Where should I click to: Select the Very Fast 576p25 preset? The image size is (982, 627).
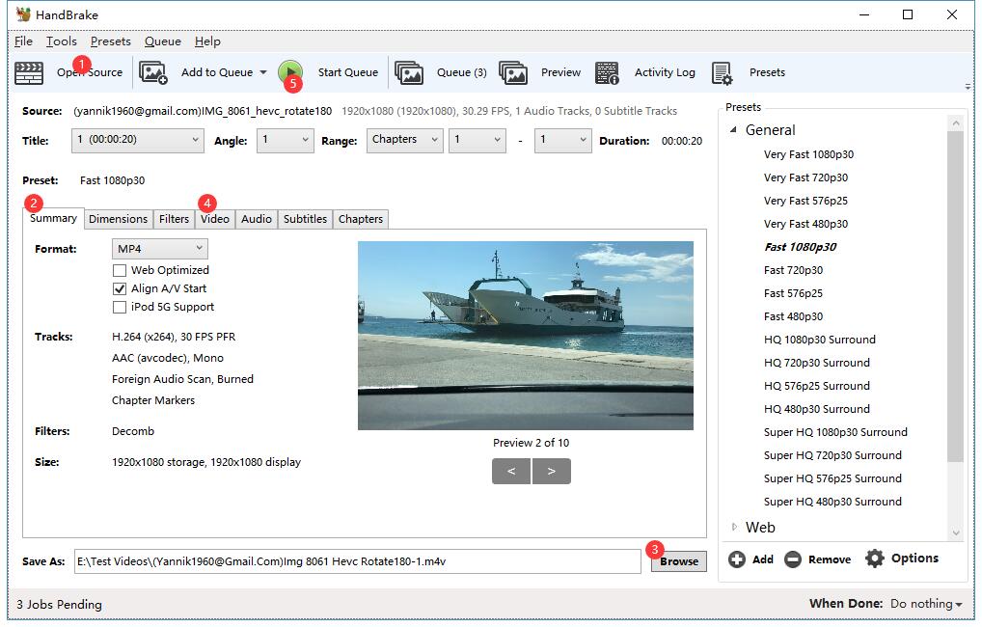pos(806,201)
